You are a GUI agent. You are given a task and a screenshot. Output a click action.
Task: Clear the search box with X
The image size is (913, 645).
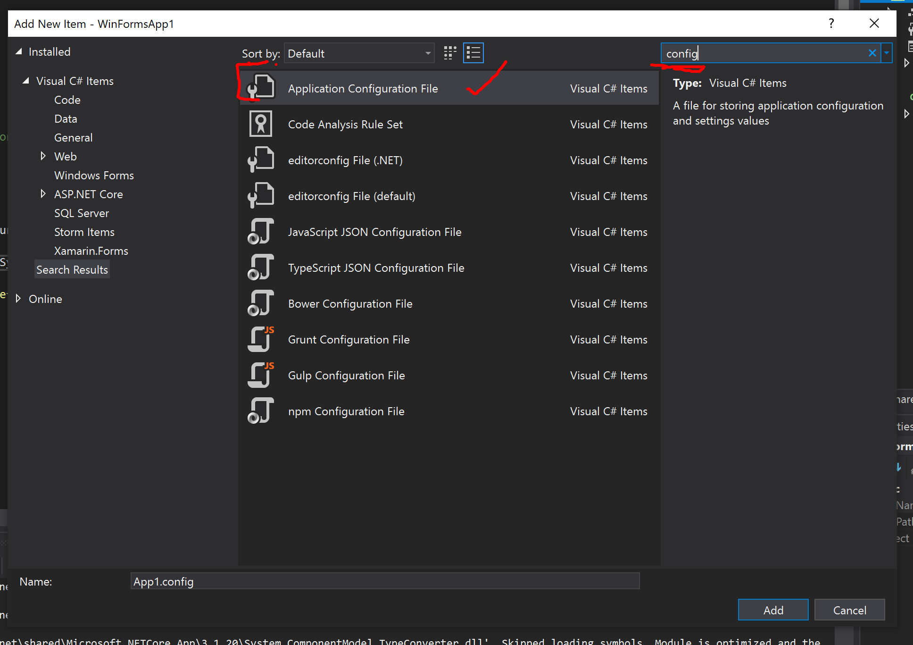[872, 53]
